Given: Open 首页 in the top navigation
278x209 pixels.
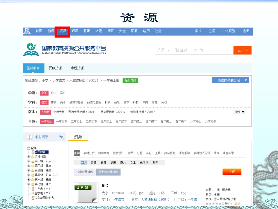Looking at the screenshot, I should tap(39, 31).
